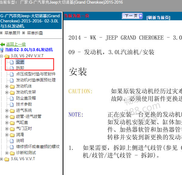Click the 当前为第一页 status text
Viewport: 182px width, 175px height.
pyautogui.click(x=77, y=16)
